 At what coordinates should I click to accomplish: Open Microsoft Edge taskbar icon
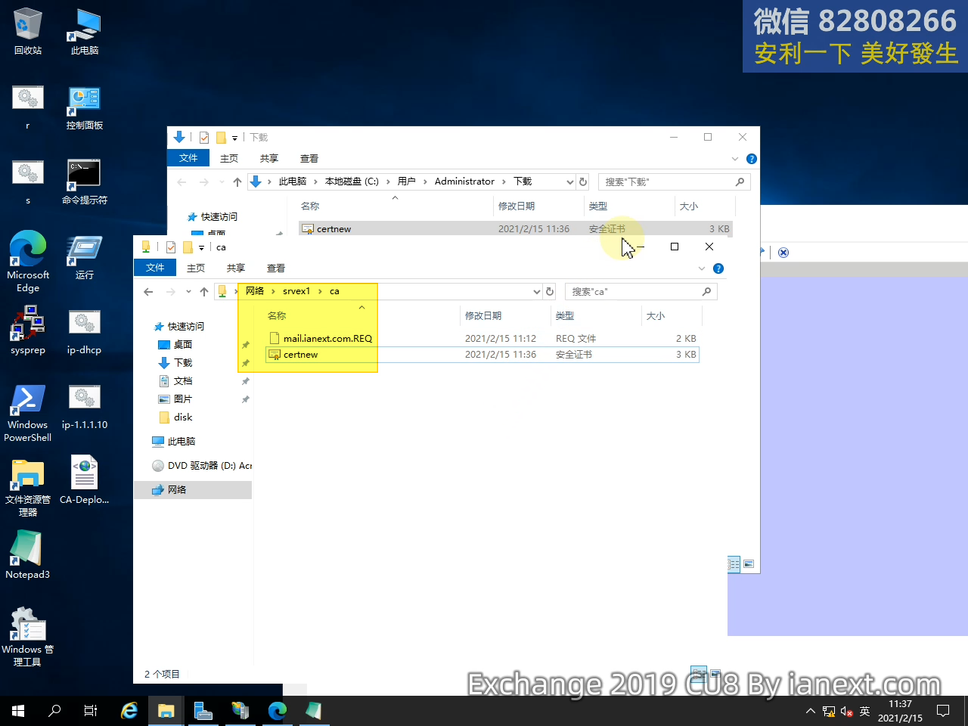pyautogui.click(x=277, y=711)
